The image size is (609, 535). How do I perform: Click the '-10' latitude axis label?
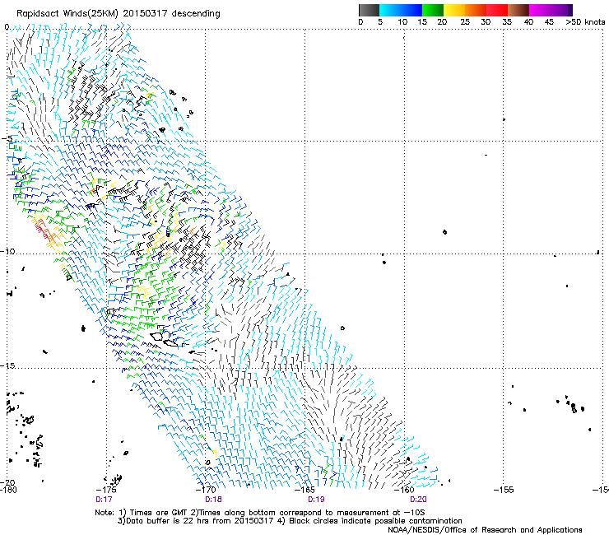(x=7, y=251)
